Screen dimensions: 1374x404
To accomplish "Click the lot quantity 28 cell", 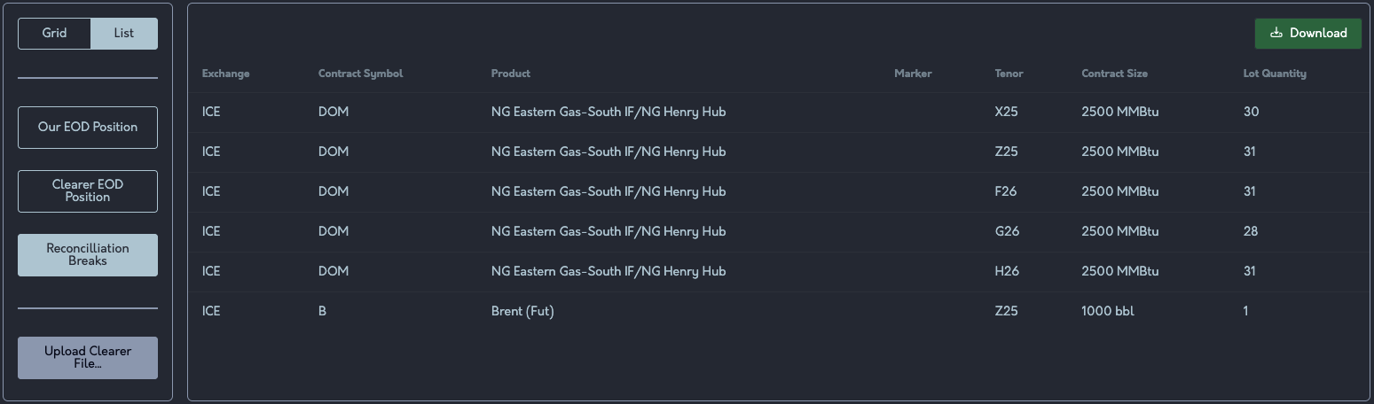I will pyautogui.click(x=1251, y=232).
